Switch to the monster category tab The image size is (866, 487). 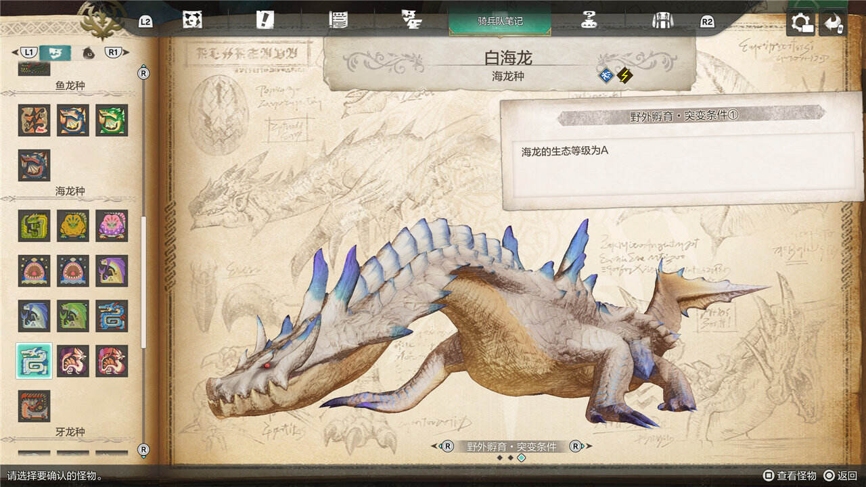click(55, 52)
